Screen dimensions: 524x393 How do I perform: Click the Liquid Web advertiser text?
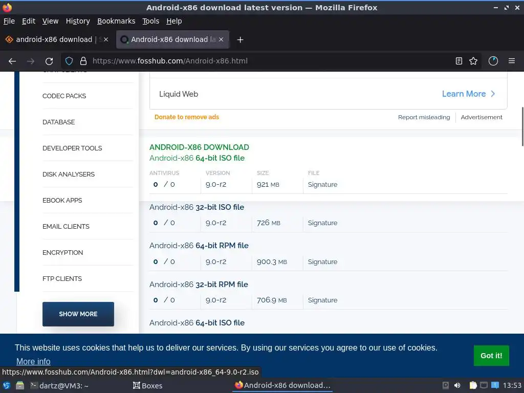179,94
